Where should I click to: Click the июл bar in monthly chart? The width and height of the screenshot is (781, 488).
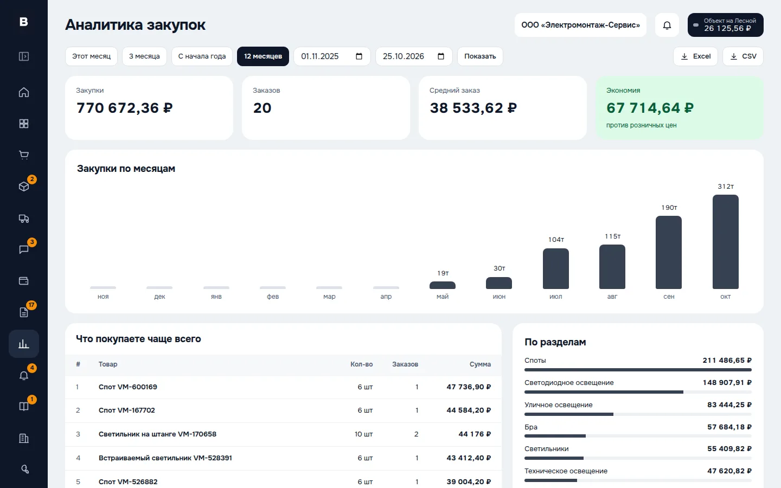[556, 268]
